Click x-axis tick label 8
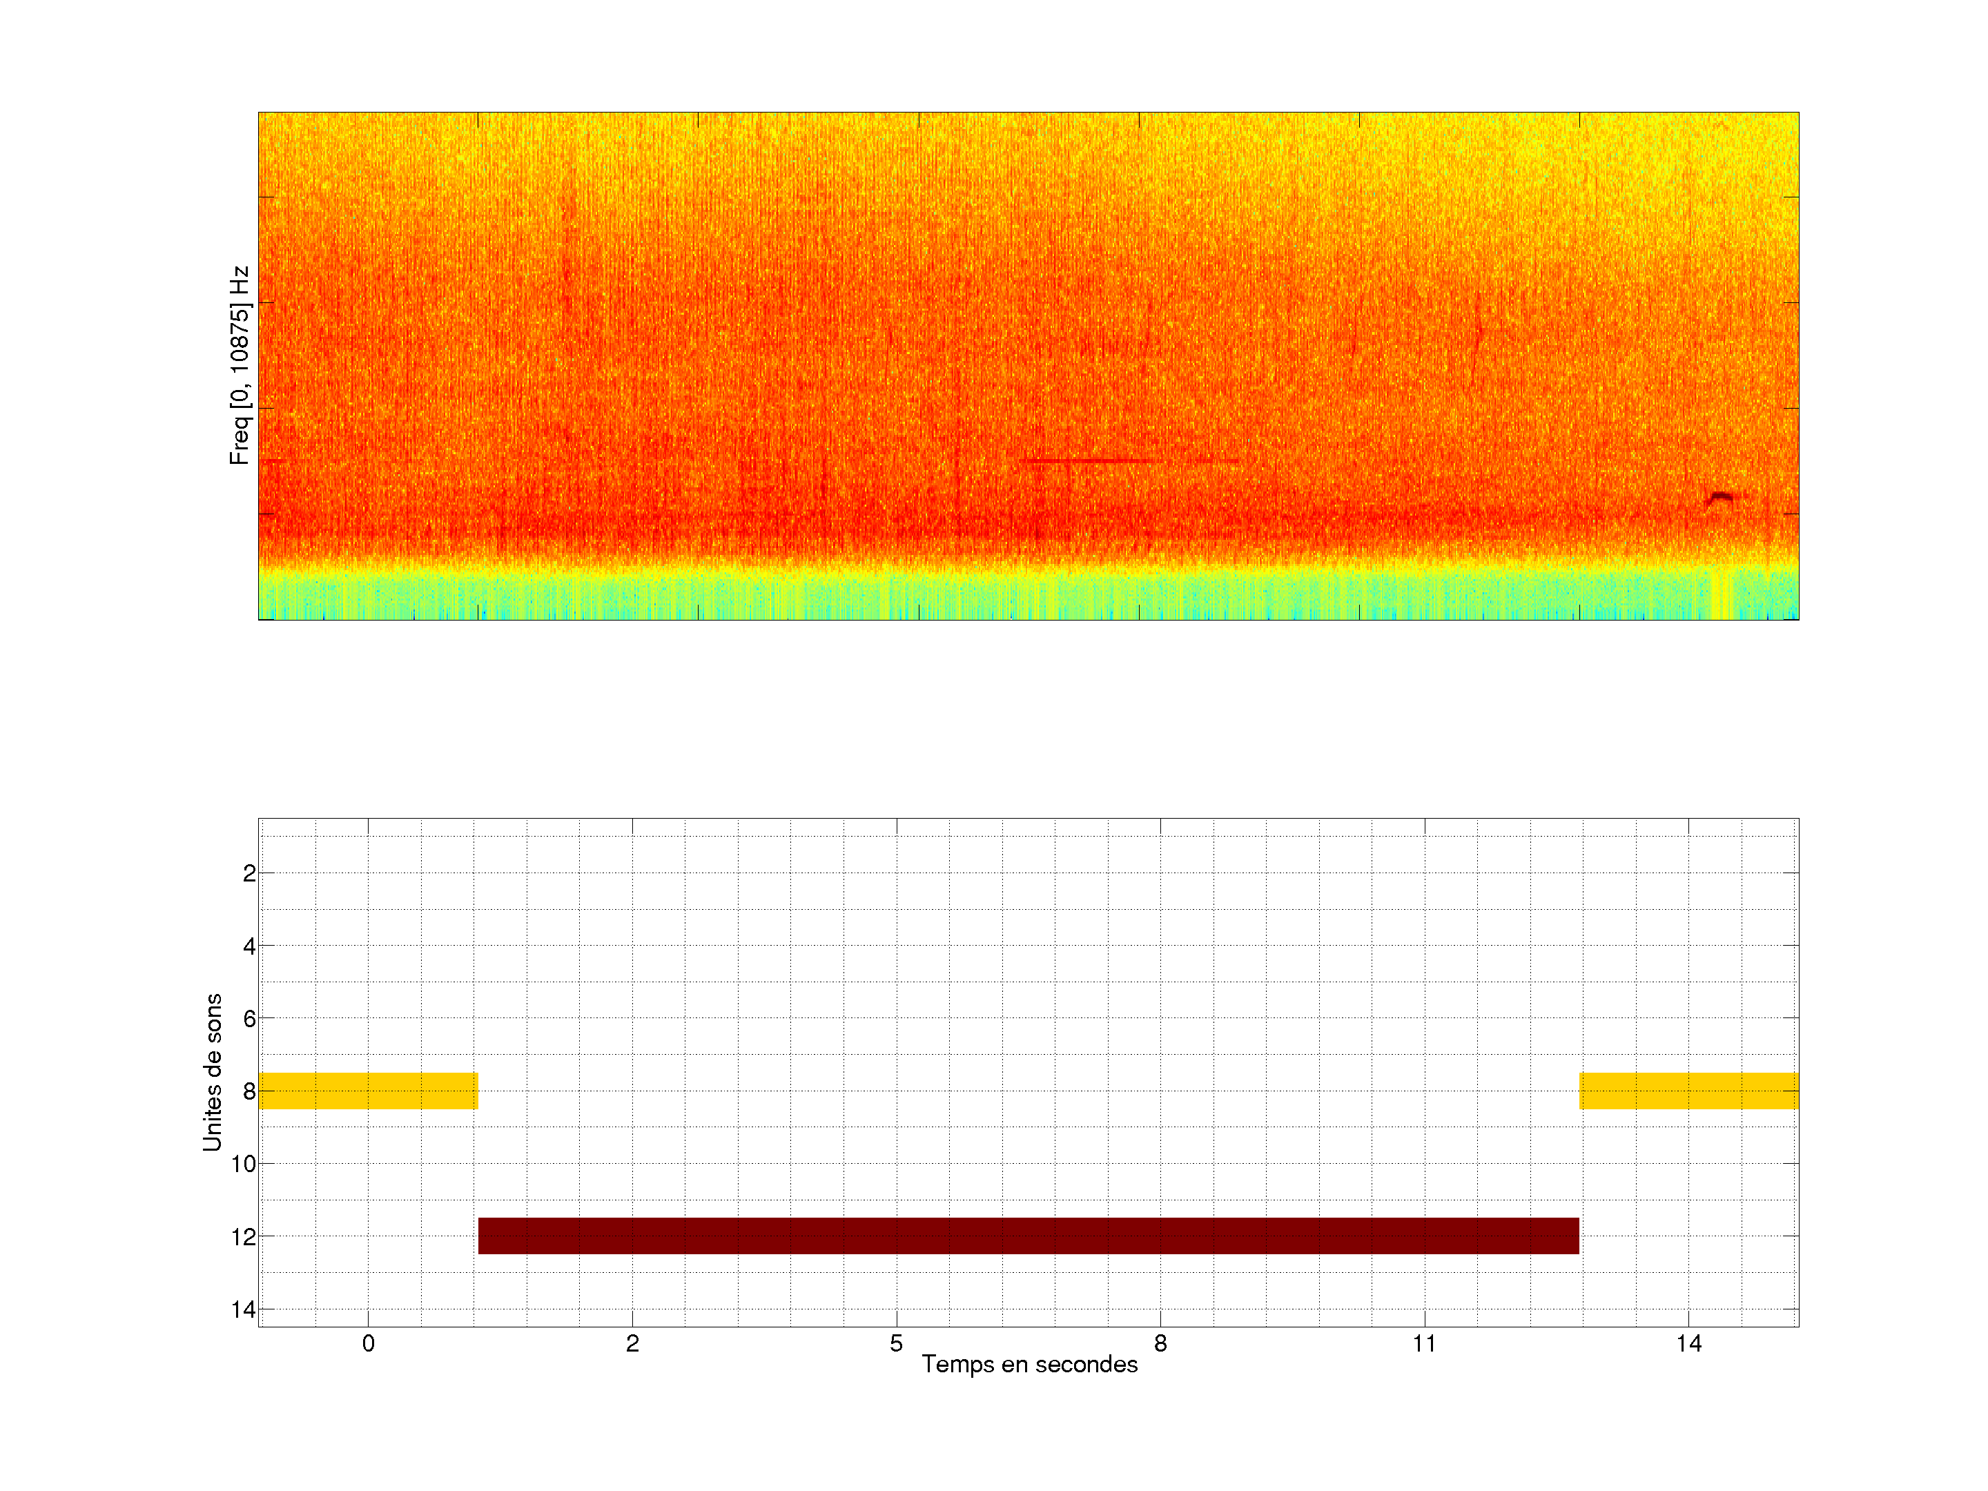 click(1160, 1343)
